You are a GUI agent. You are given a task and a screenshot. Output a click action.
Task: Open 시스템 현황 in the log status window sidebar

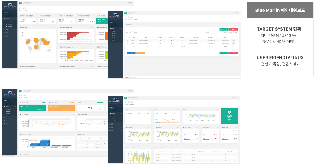[x=11, y=22]
